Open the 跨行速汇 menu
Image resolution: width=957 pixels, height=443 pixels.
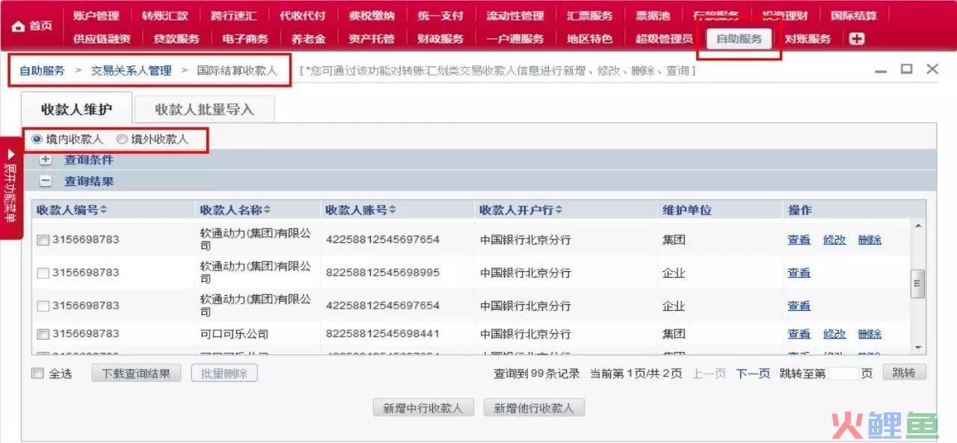click(x=234, y=16)
